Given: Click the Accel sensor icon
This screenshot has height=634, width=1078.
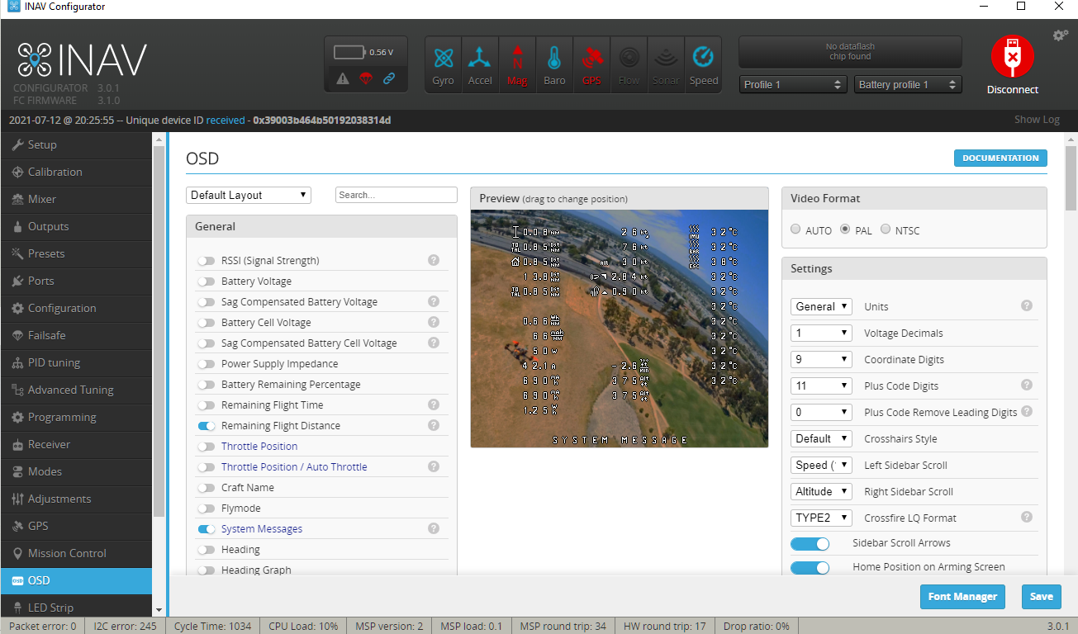Looking at the screenshot, I should pos(480,64).
